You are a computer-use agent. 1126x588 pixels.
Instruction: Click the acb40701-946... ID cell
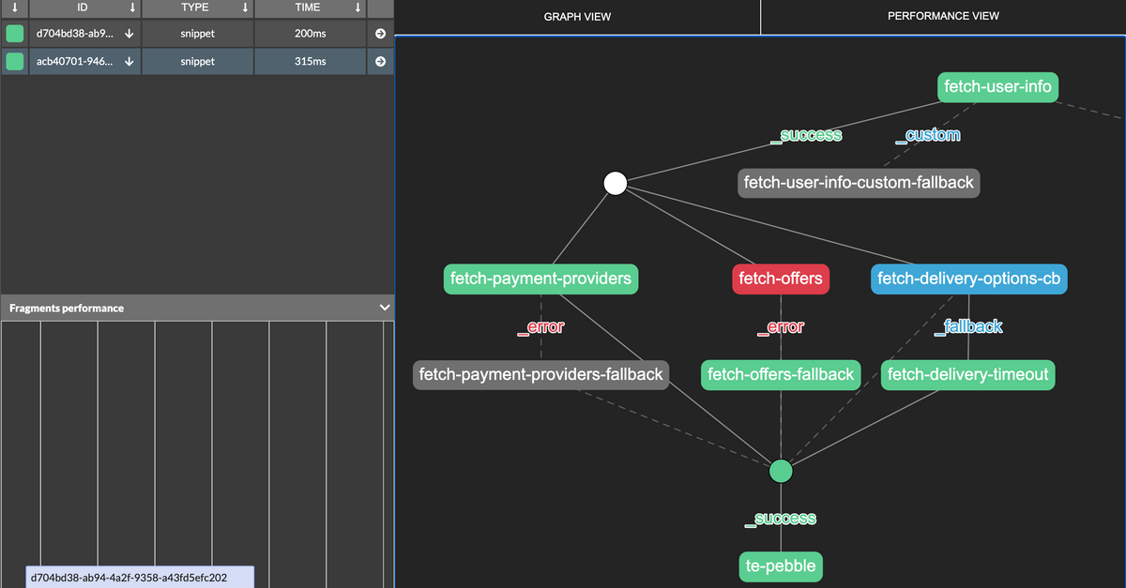pyautogui.click(x=85, y=62)
